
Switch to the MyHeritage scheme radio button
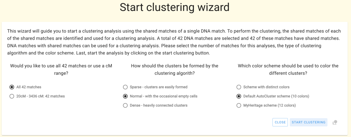point(239,106)
